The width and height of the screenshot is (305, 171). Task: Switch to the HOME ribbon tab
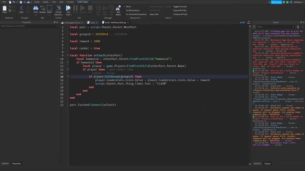pyautogui.click(x=37, y=2)
